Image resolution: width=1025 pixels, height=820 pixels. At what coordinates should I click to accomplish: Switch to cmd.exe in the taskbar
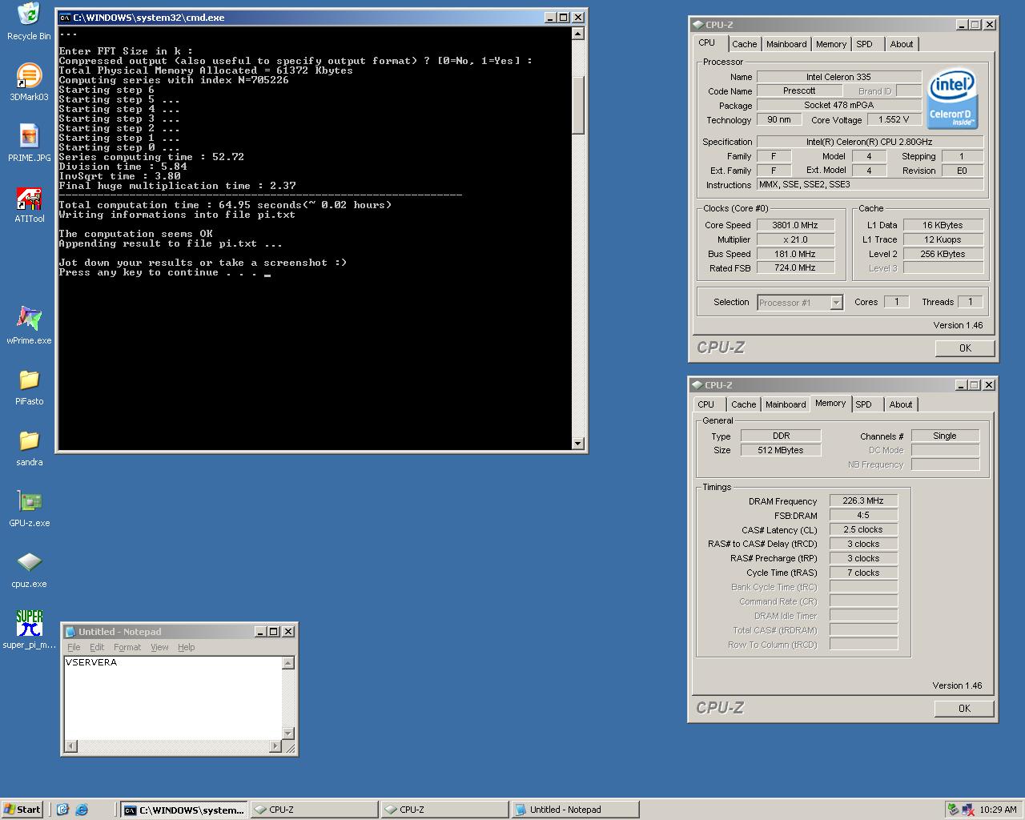coord(183,810)
